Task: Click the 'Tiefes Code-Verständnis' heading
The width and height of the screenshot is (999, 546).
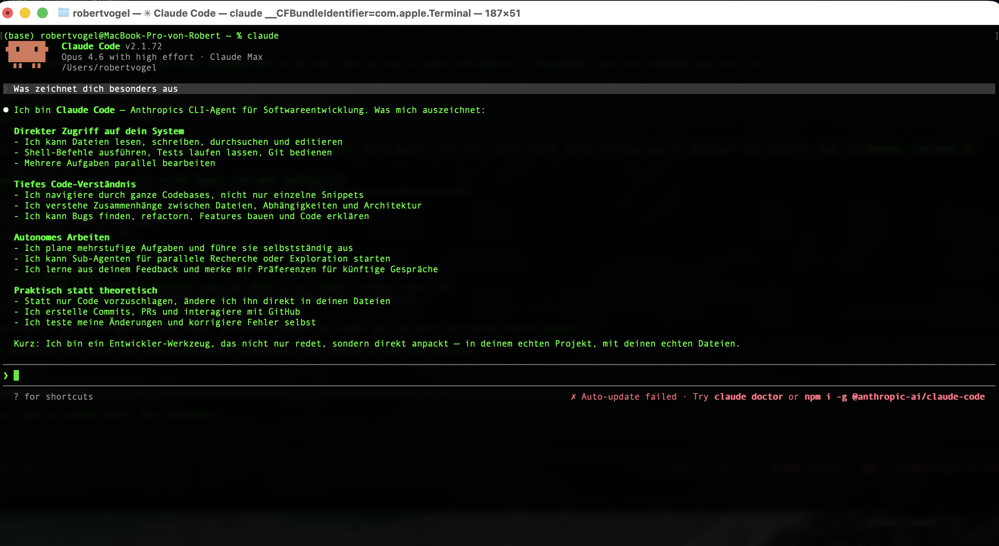Action: coord(75,184)
